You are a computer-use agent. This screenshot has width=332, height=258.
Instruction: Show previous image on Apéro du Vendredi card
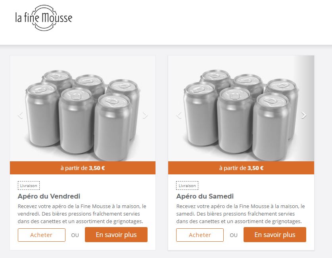pyautogui.click(x=20, y=115)
